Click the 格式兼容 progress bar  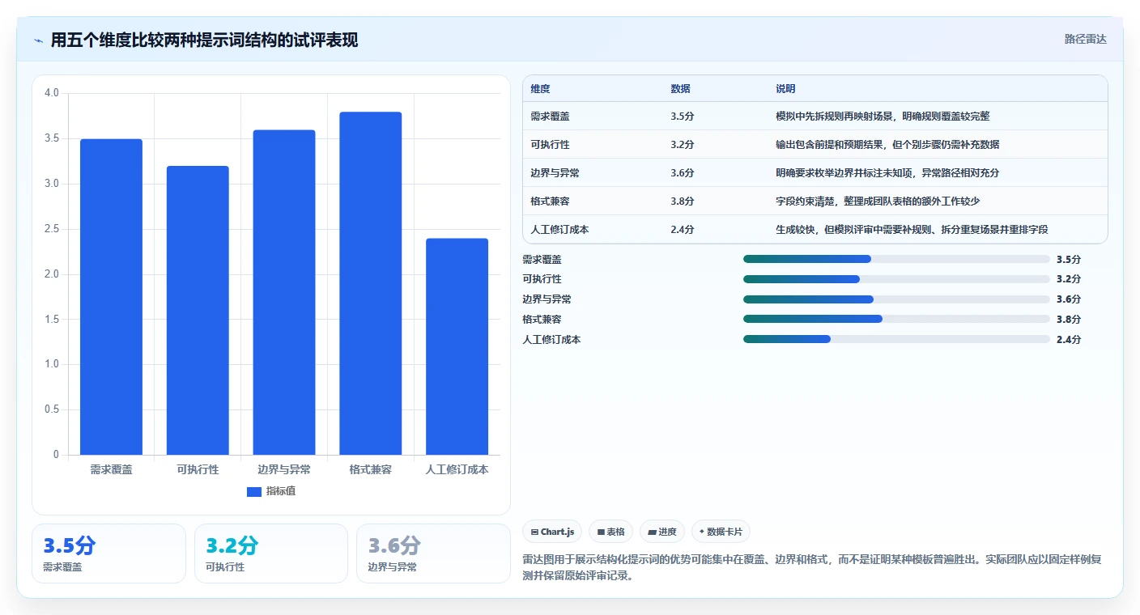896,319
